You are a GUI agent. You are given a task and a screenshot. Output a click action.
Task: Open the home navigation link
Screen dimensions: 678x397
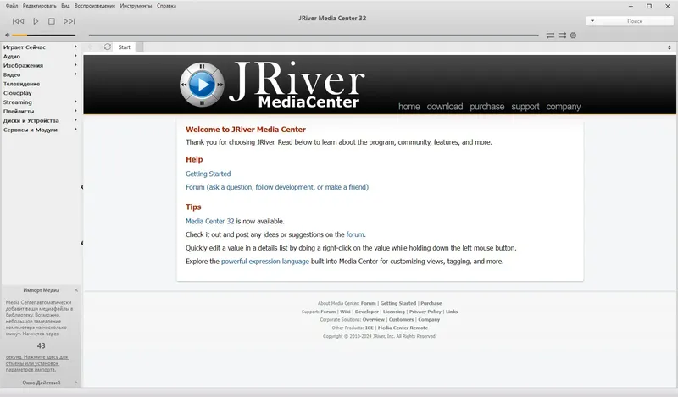pos(409,107)
